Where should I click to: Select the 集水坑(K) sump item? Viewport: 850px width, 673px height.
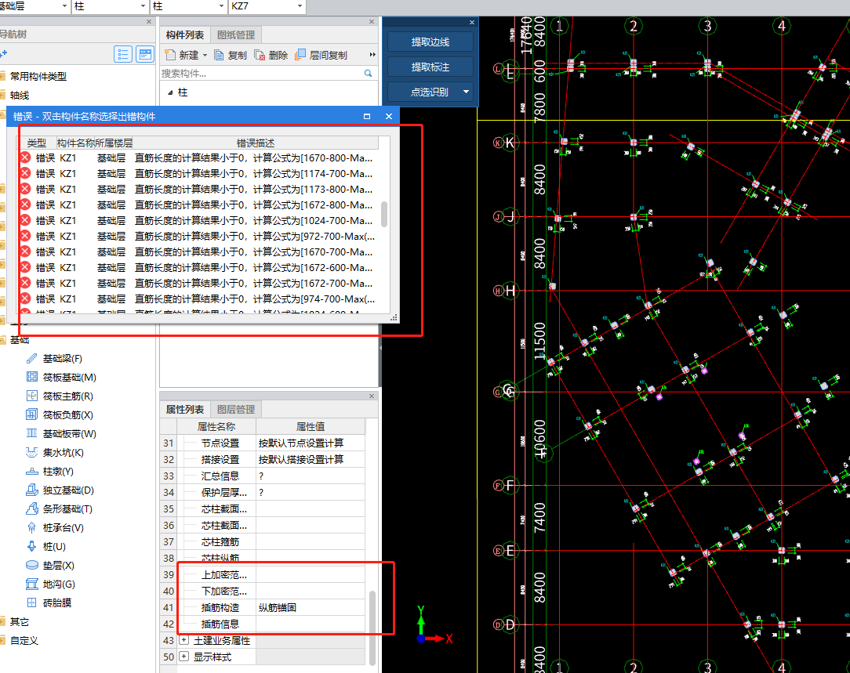click(x=55, y=453)
